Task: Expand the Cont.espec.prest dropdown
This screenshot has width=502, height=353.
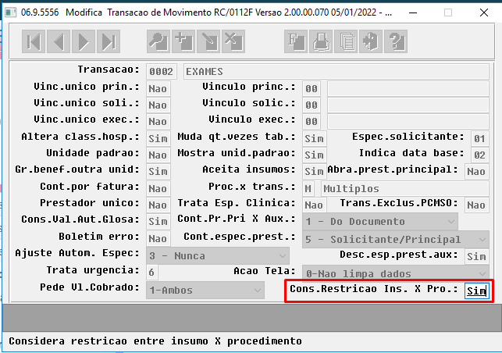Action: [396, 239]
